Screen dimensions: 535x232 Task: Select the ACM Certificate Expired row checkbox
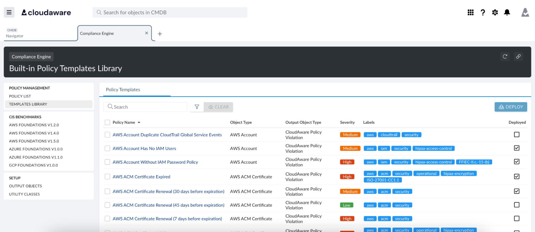click(x=107, y=177)
